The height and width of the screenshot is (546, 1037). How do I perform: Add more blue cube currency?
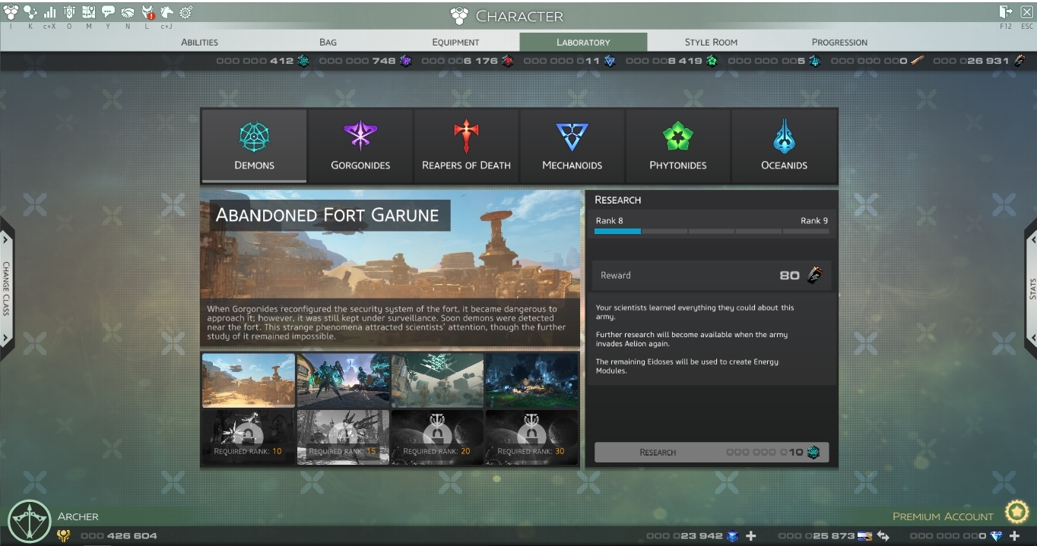(751, 535)
